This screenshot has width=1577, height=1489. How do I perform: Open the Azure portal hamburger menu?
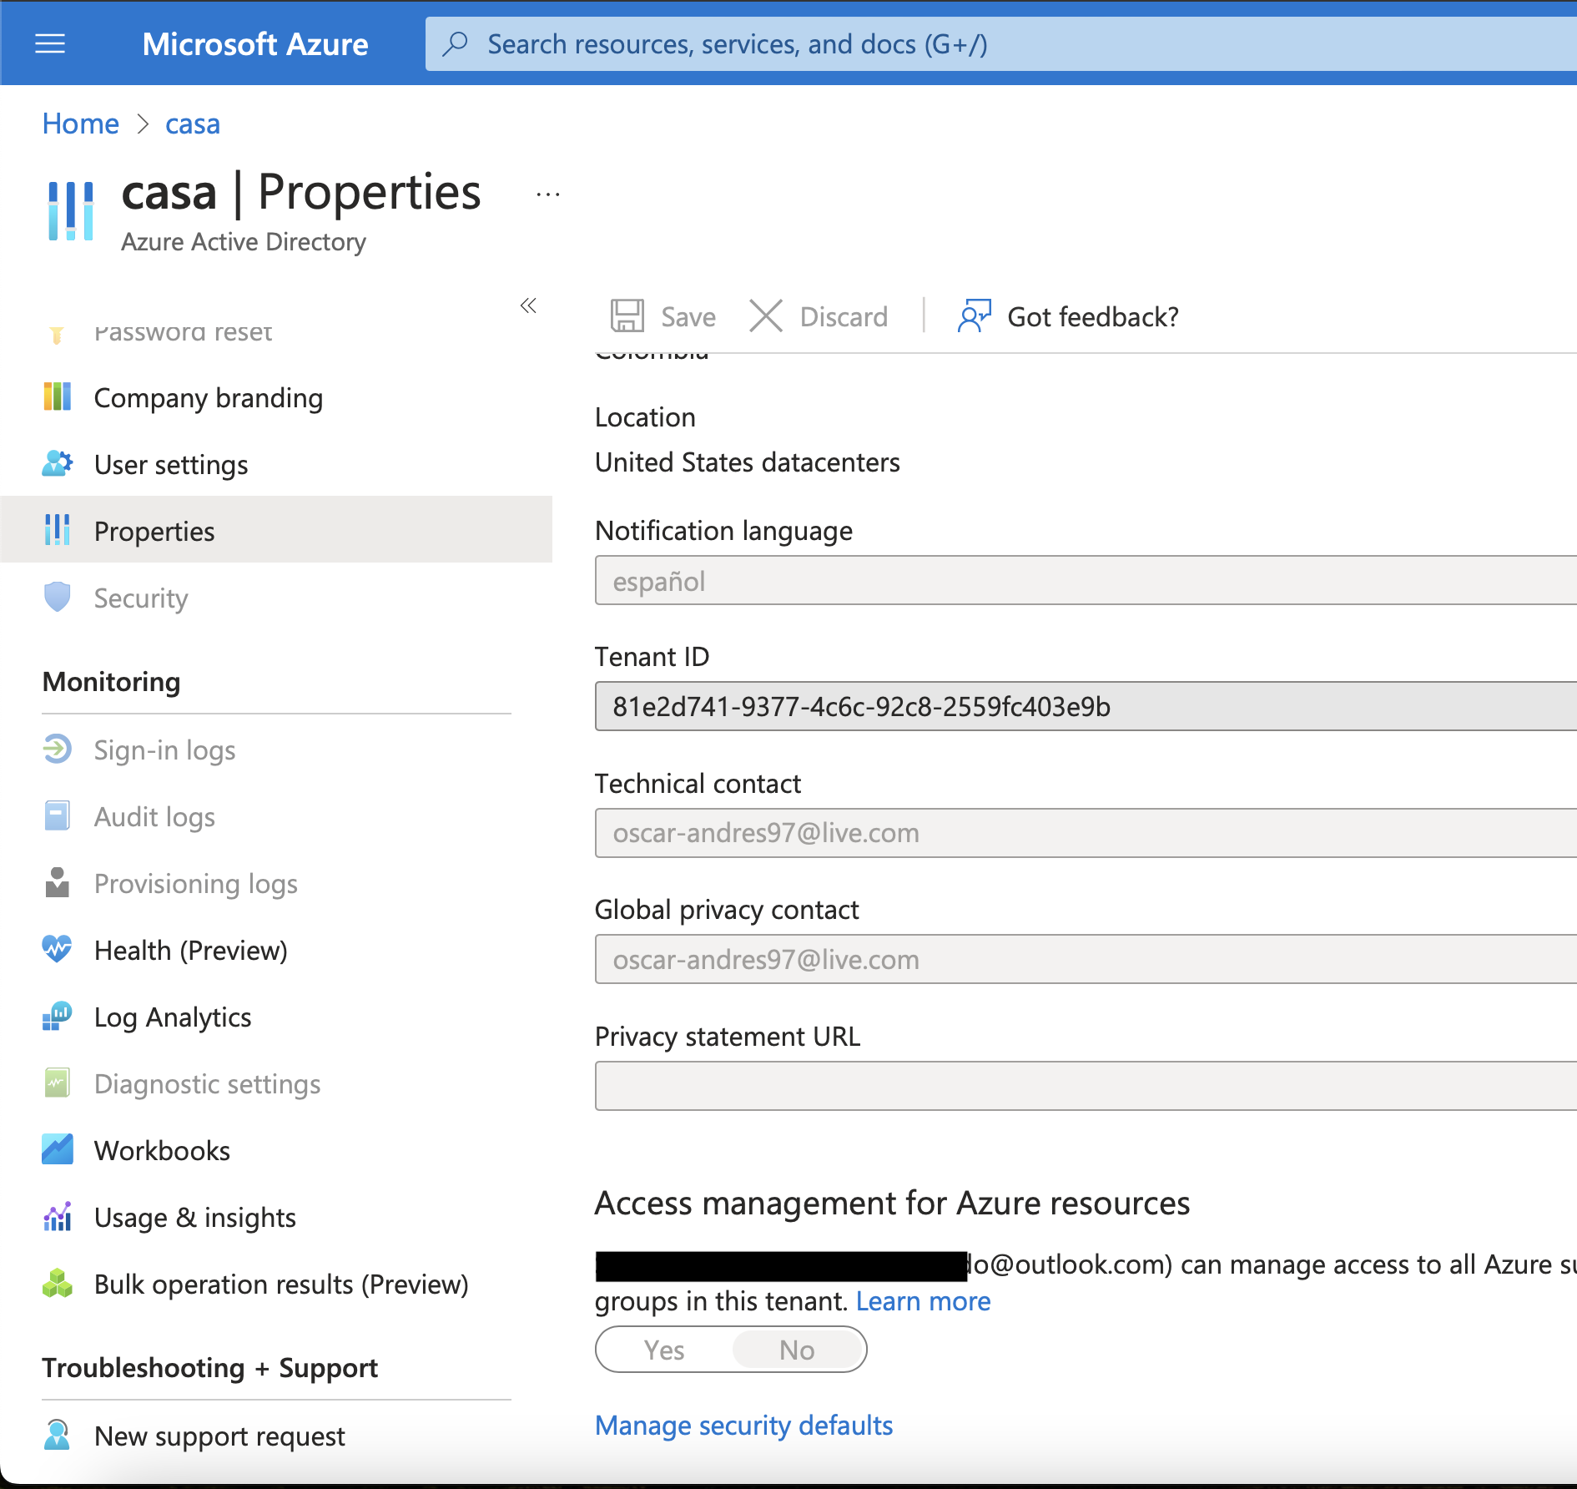[x=50, y=43]
